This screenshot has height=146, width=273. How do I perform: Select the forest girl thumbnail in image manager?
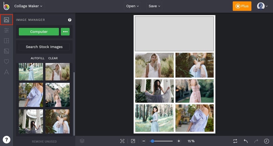31,72
